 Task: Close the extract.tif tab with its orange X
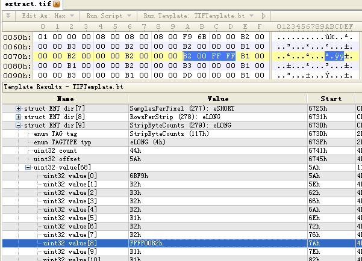click(x=57, y=4)
